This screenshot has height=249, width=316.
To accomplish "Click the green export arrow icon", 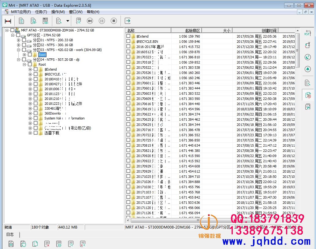I will click(x=128, y=21).
